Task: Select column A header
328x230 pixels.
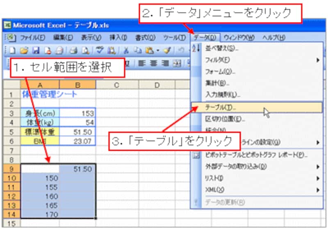Action: (x=40, y=85)
